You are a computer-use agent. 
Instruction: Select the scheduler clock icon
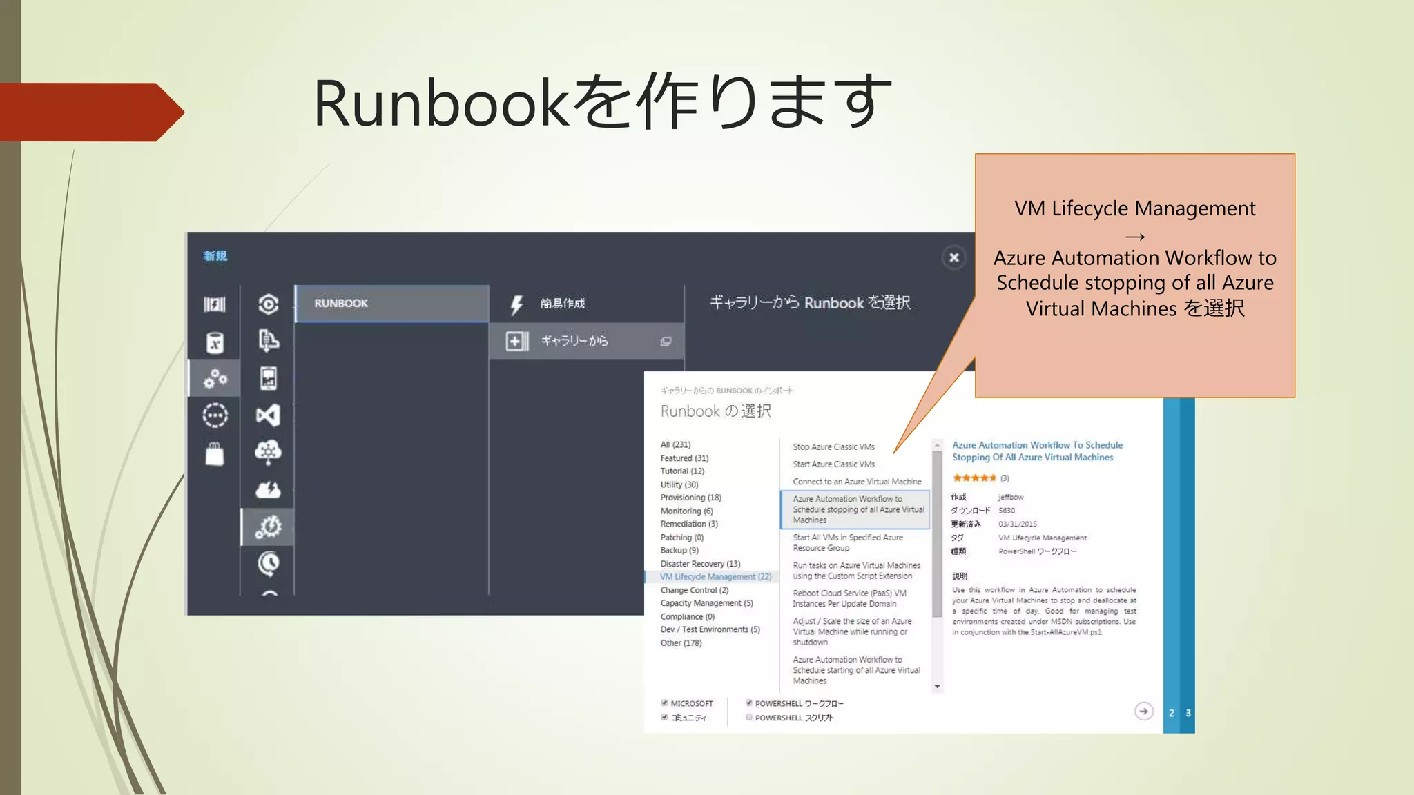pyautogui.click(x=269, y=564)
